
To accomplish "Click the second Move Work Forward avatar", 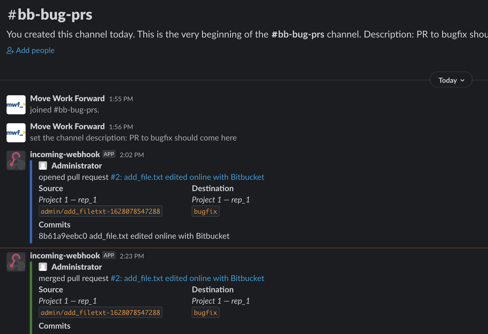I will (16, 133).
